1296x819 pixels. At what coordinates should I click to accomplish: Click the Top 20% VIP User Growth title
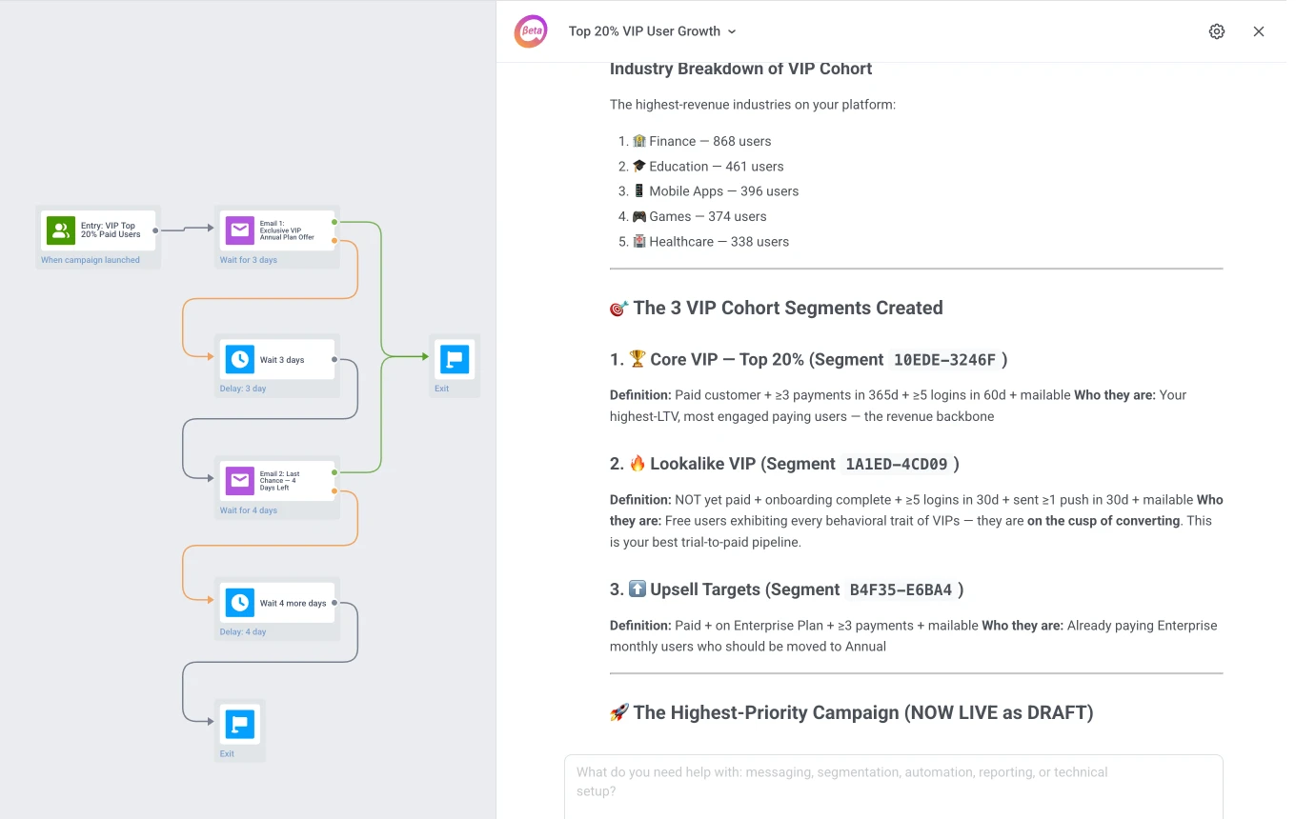(644, 30)
